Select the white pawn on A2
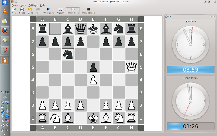 (x=42, y=105)
